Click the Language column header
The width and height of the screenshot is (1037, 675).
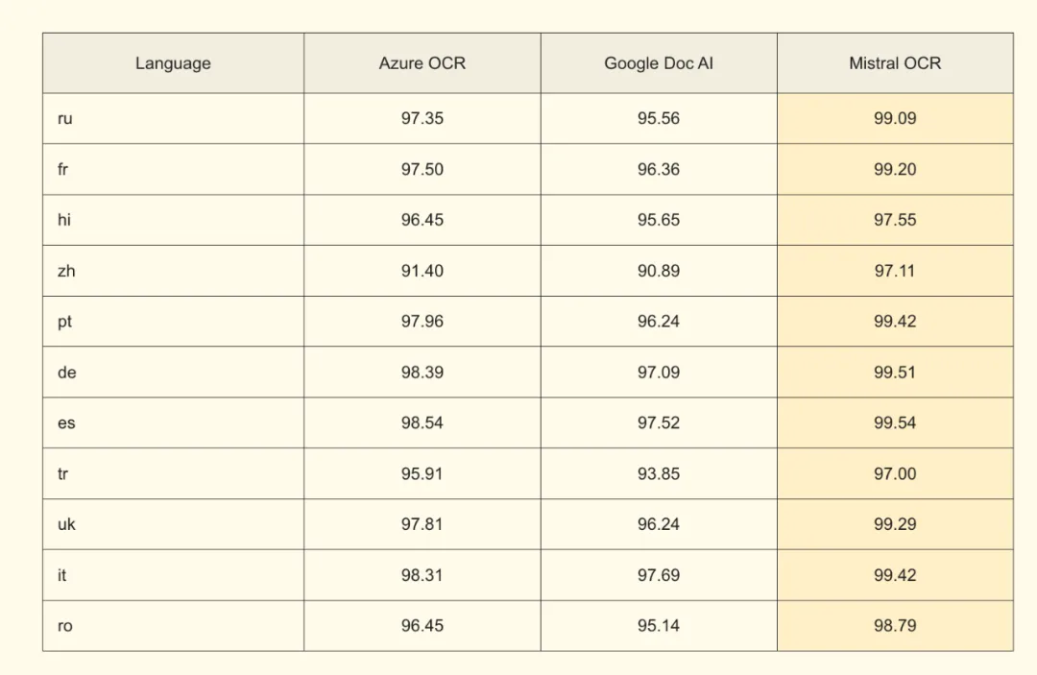(173, 63)
